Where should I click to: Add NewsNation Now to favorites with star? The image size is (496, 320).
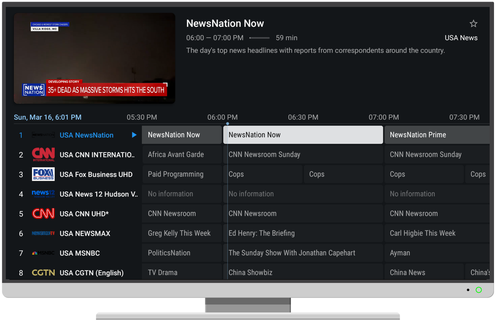(473, 24)
